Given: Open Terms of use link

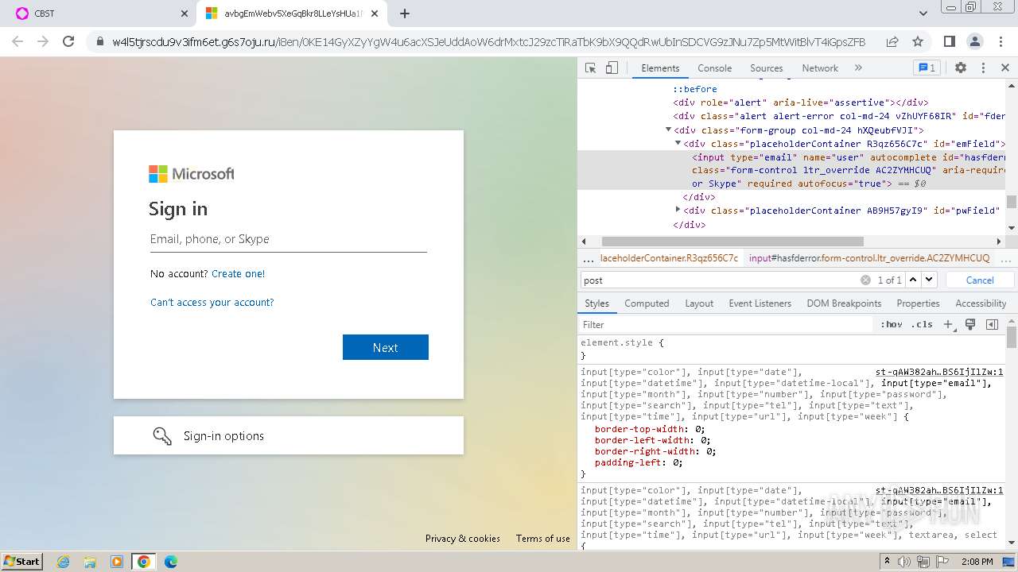Looking at the screenshot, I should (x=543, y=538).
